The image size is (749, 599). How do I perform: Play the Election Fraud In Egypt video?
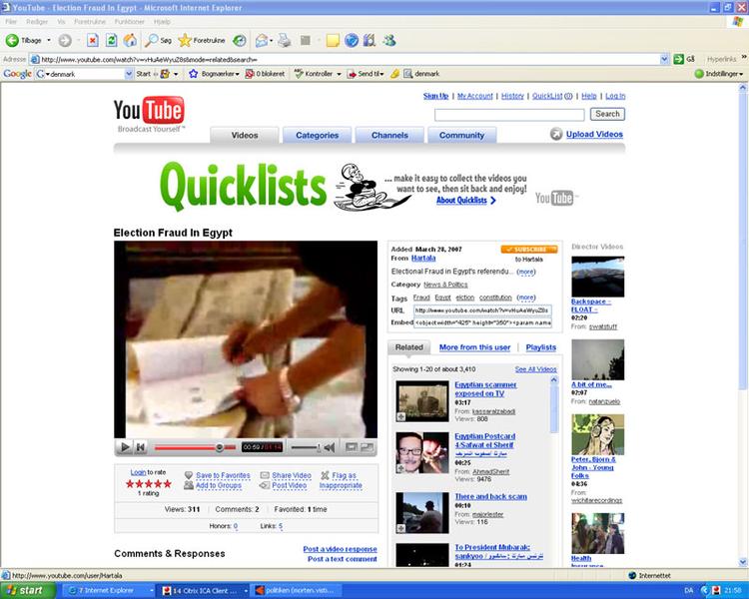click(x=125, y=447)
